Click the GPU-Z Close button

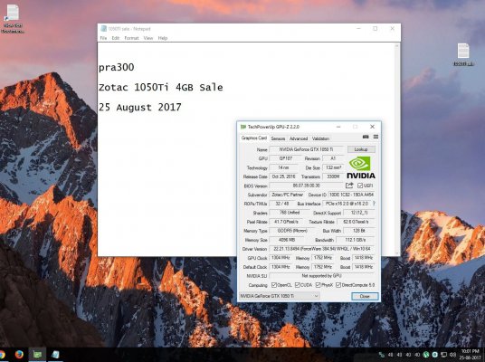tap(365, 296)
